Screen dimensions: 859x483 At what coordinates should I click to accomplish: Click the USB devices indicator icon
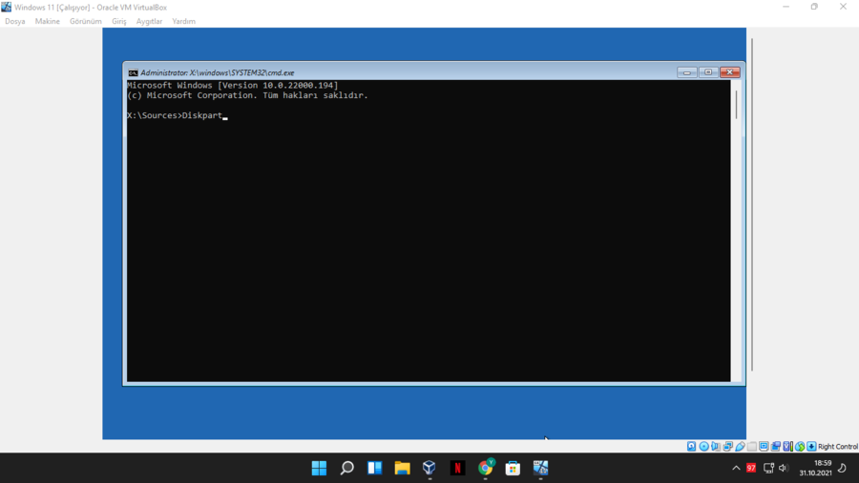pos(740,447)
